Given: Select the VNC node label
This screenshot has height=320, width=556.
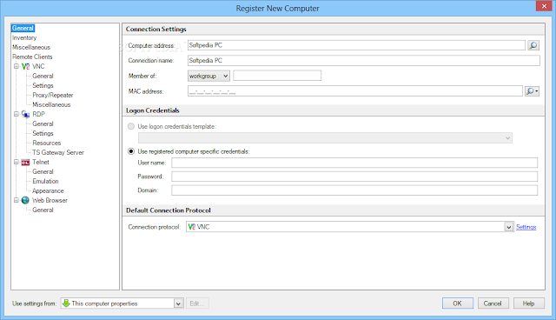Looking at the screenshot, I should coord(38,66).
